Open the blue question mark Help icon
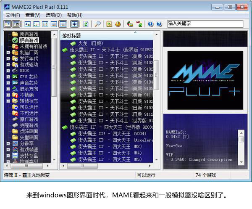 click(x=159, y=24)
